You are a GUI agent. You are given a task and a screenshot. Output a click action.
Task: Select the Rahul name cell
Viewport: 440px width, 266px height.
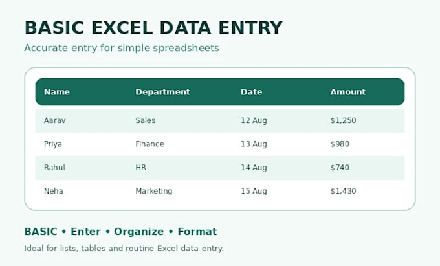tap(54, 168)
